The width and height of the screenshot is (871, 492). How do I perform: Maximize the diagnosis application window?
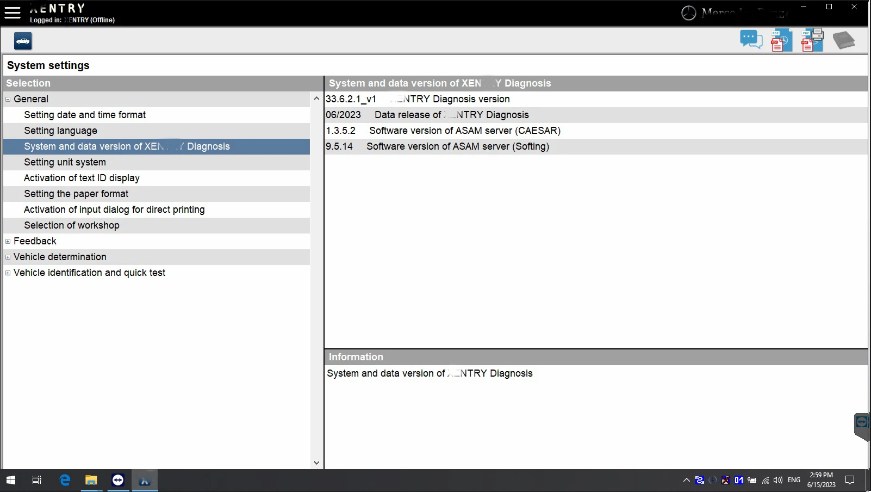point(829,7)
